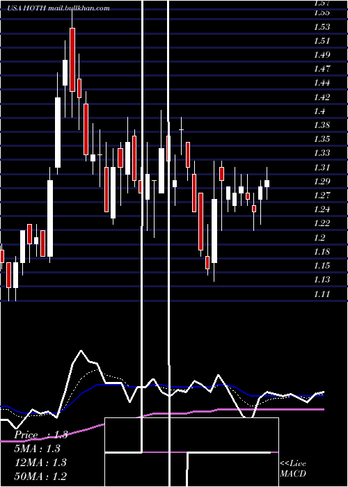348x487 pixels.
Task: Click the pink 50MA line at its right end
Action: pyautogui.click(x=322, y=409)
